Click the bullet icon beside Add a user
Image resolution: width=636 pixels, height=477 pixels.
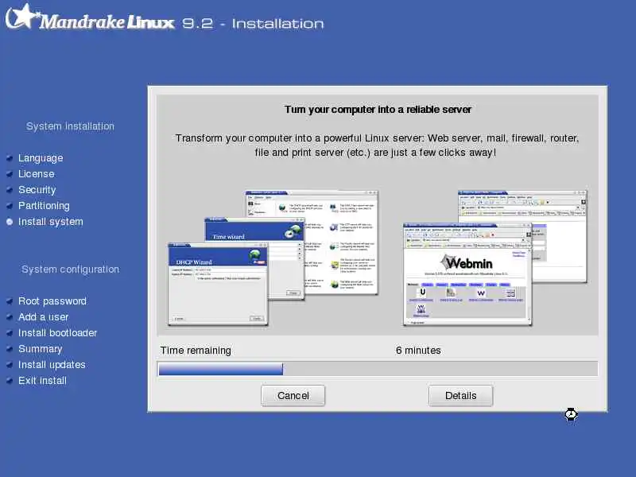tap(10, 317)
